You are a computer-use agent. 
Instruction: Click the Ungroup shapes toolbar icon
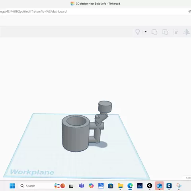coord(165,32)
